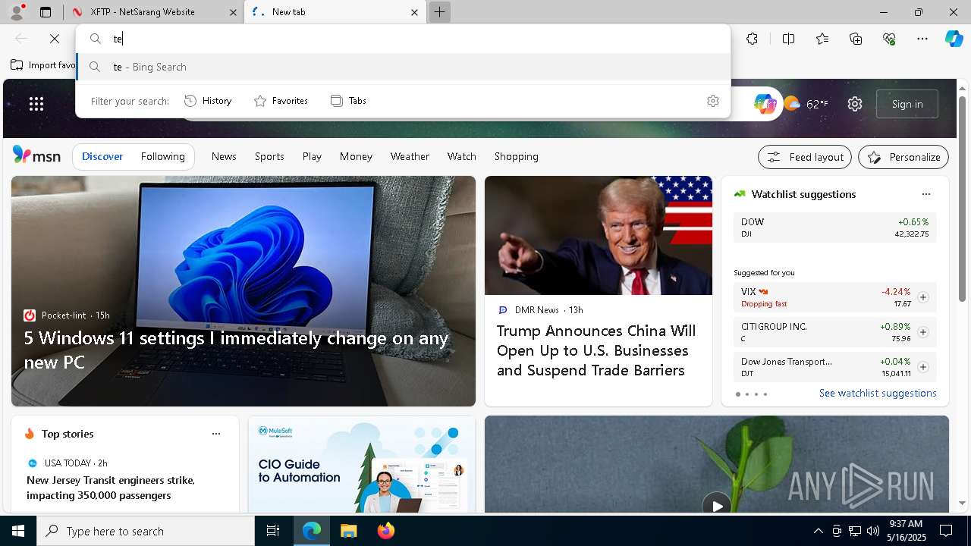Open the Play menu item
This screenshot has height=546, width=971.
coord(312,156)
